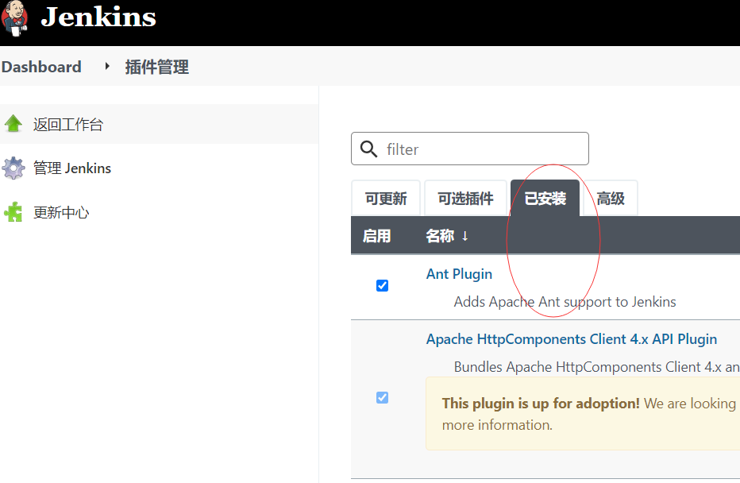
Task: Switch to the 可选插件 tab
Action: click(x=465, y=199)
